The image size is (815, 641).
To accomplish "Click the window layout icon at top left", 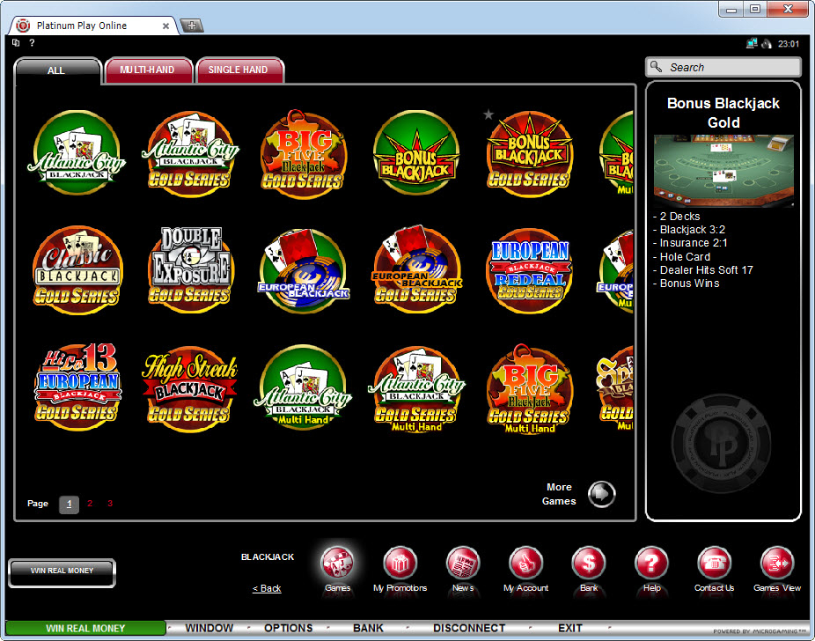I will click(16, 42).
